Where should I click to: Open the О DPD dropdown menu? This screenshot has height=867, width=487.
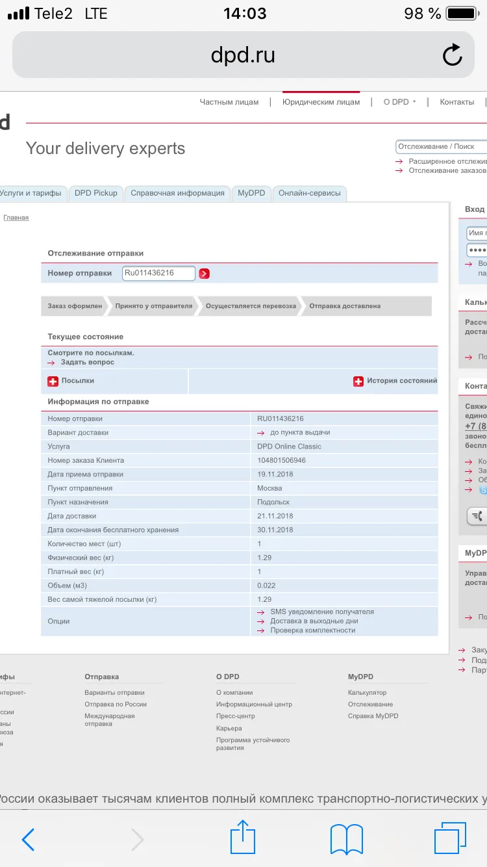point(399,102)
